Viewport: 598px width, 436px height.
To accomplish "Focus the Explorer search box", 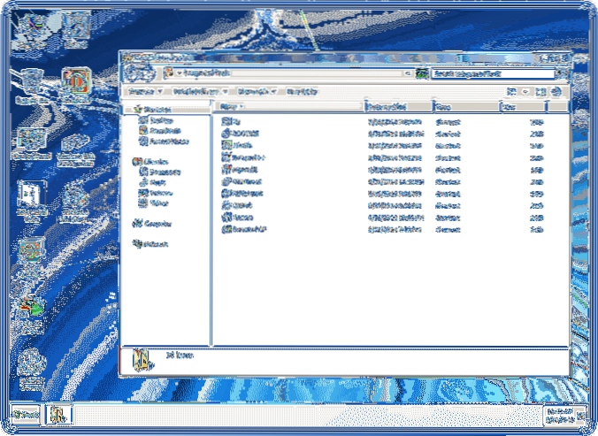I will tap(493, 73).
